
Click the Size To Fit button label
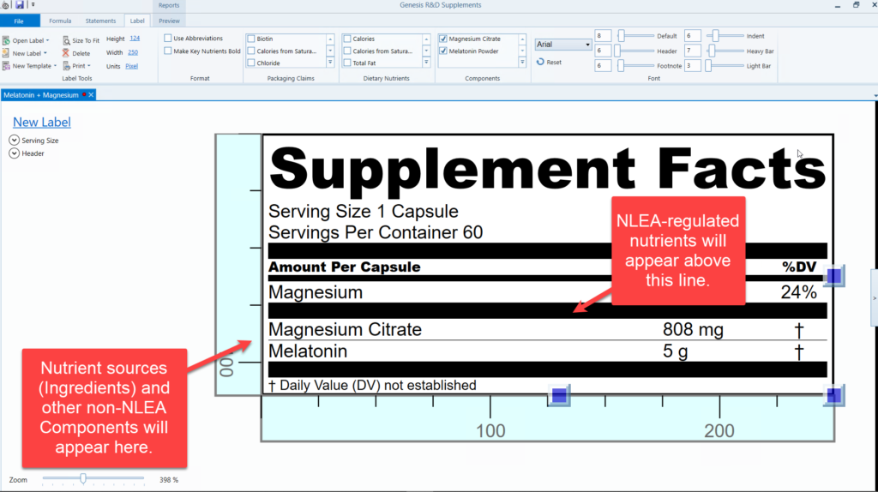pos(86,40)
